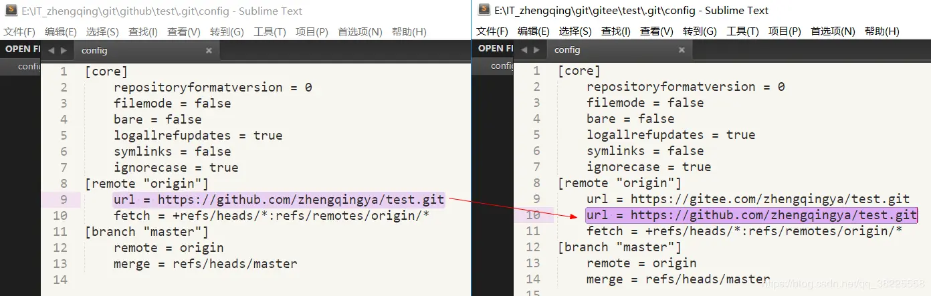Click [core] line in gitee window
Viewport: 931px width, 296px height.
tap(579, 71)
